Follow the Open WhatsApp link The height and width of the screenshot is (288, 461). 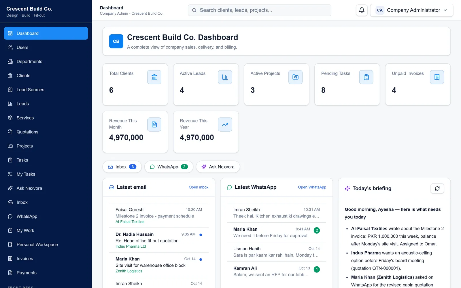click(x=312, y=187)
